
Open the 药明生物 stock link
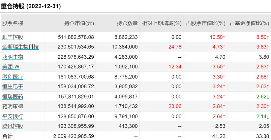click(x=13, y=57)
